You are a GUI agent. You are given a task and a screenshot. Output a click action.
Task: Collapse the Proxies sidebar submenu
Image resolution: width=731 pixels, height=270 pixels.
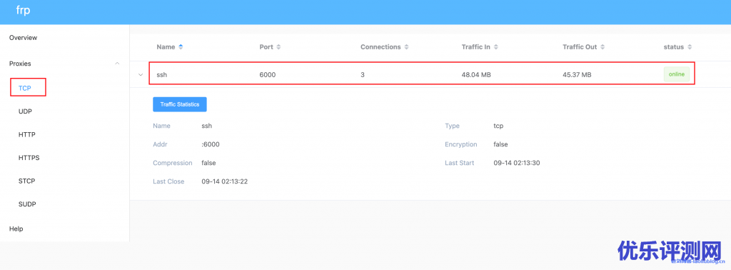[x=117, y=64]
